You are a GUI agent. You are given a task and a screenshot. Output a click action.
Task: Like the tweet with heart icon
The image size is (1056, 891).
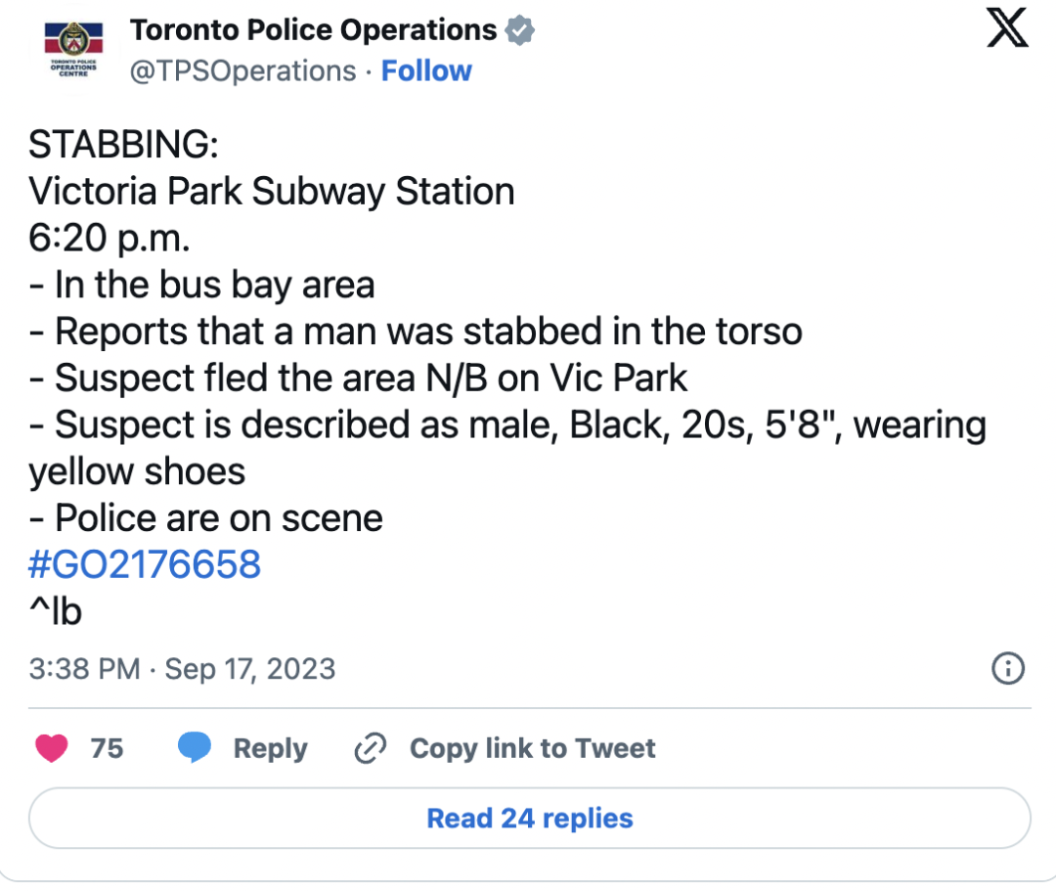(x=51, y=748)
